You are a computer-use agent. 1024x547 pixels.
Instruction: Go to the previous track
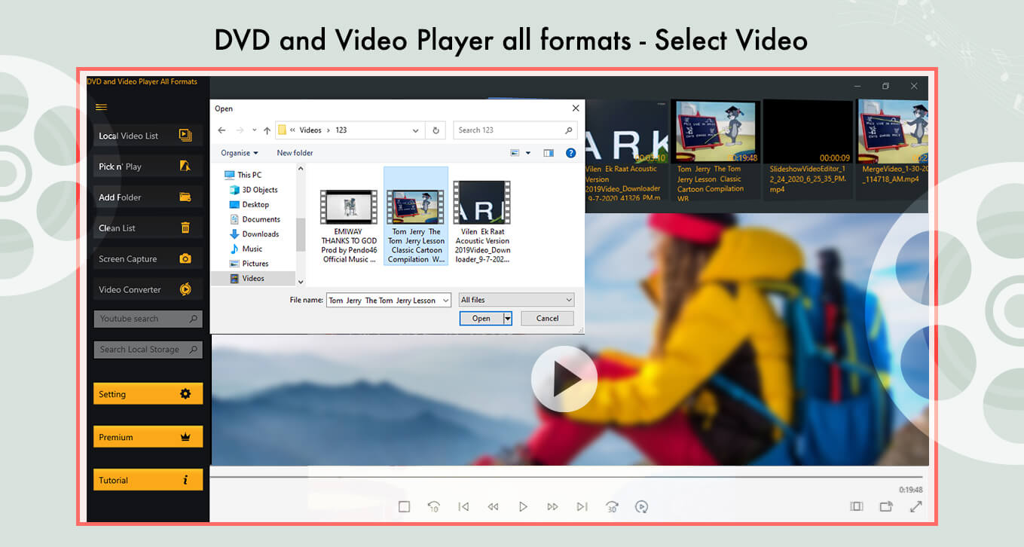pyautogui.click(x=463, y=507)
